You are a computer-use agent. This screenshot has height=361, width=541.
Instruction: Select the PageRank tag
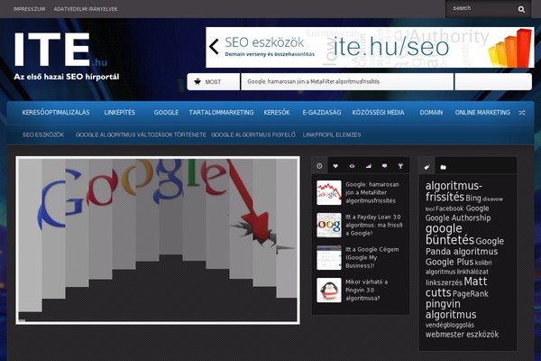click(471, 294)
